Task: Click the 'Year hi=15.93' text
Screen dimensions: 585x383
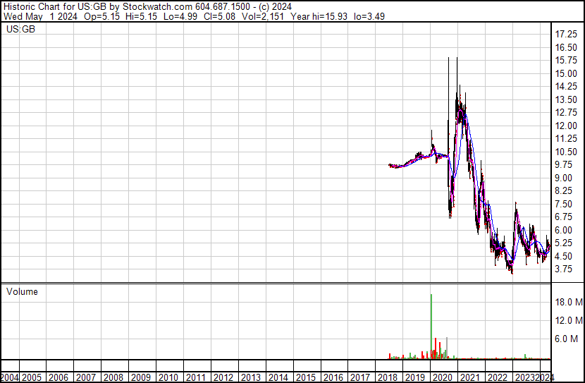Action: pos(319,16)
